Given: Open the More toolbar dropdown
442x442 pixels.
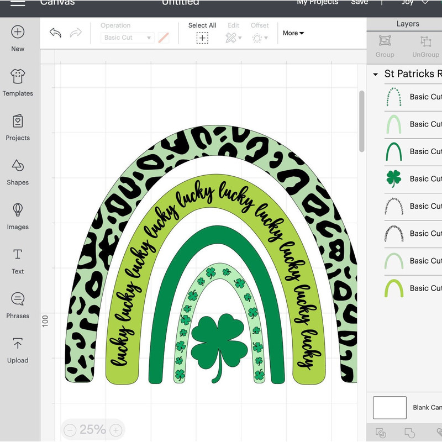Looking at the screenshot, I should [x=293, y=33].
